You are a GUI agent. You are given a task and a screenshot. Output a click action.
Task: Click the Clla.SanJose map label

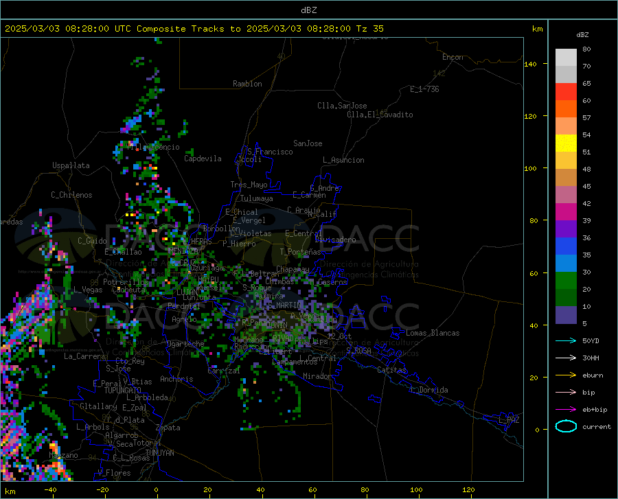click(342, 106)
